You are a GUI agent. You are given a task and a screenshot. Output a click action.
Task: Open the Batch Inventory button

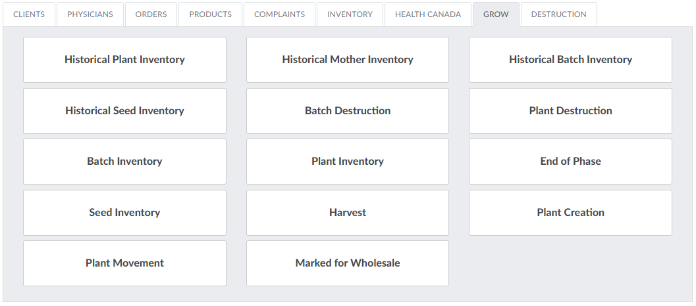tap(124, 162)
